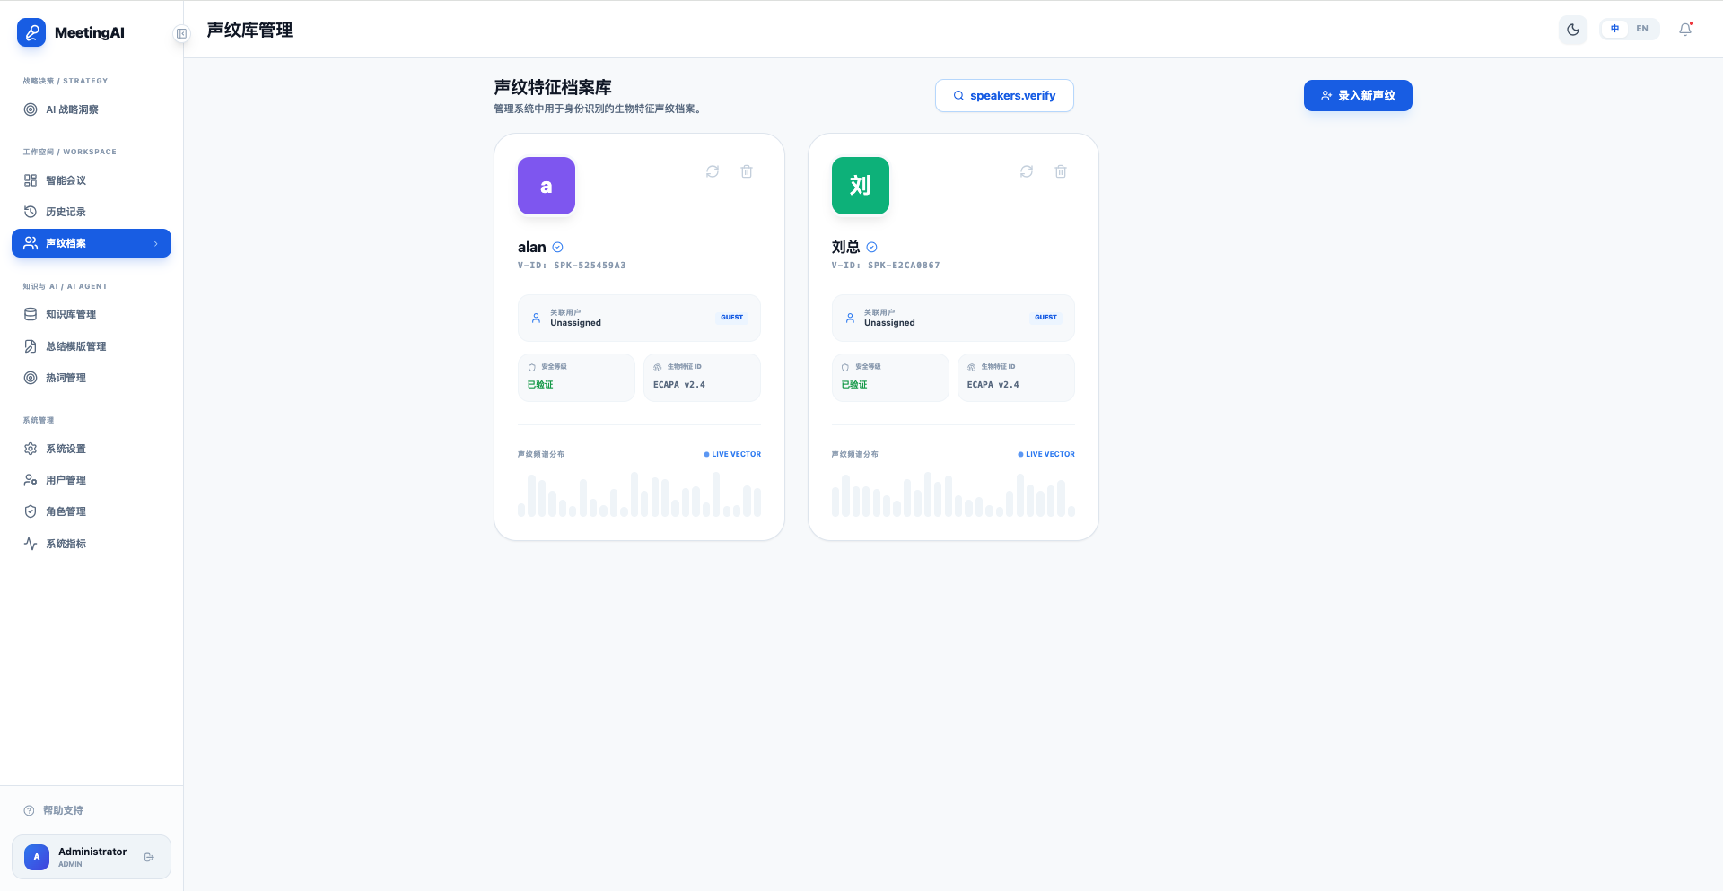Screen dimensions: 1723x891
Task: Open alan's 关联用户 Unassigned selector
Action: (x=639, y=318)
